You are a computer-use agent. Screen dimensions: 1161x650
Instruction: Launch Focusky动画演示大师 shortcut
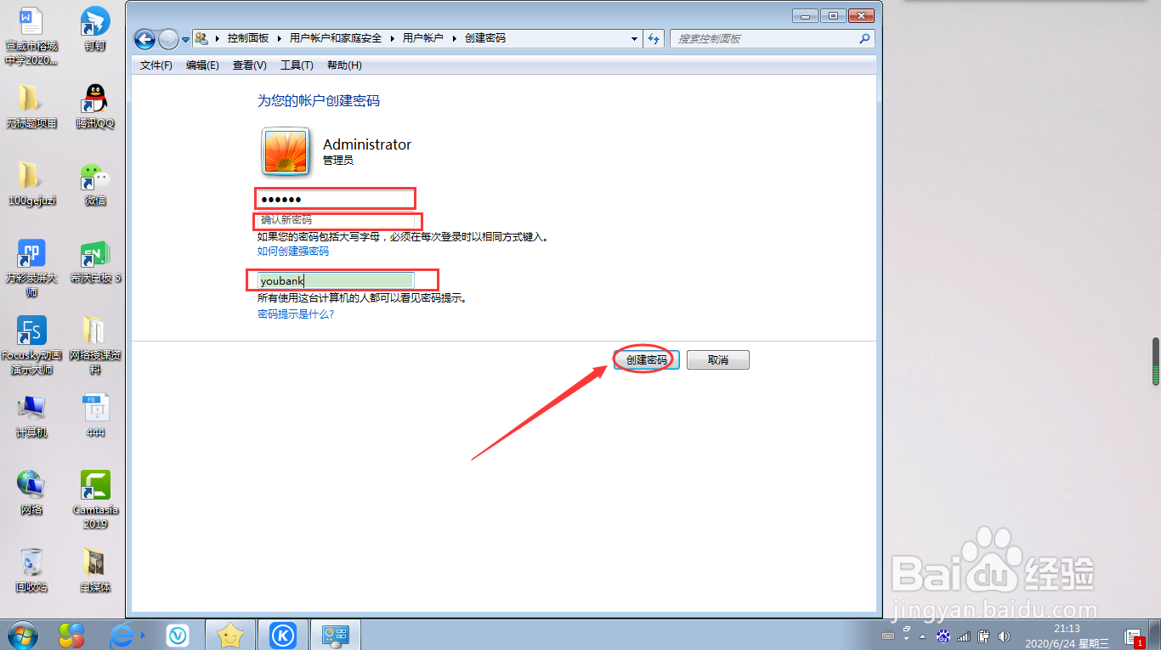coord(31,345)
